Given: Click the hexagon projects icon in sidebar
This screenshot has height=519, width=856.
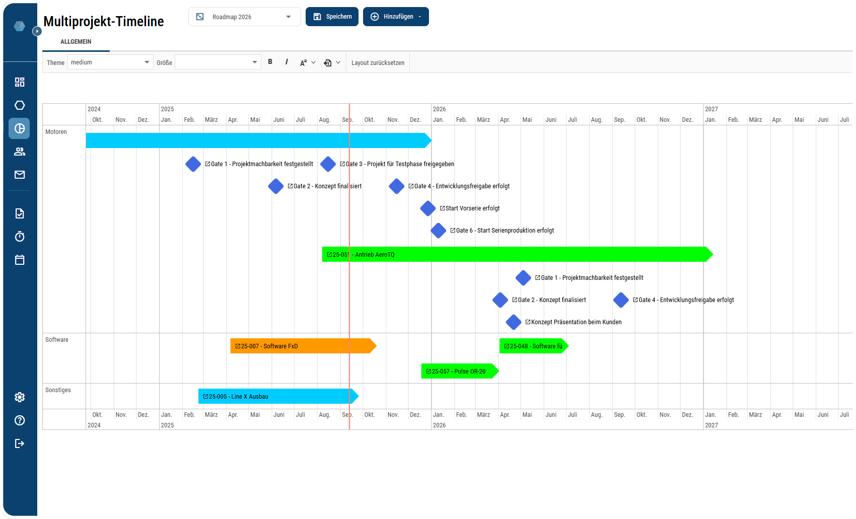Looking at the screenshot, I should [x=20, y=105].
